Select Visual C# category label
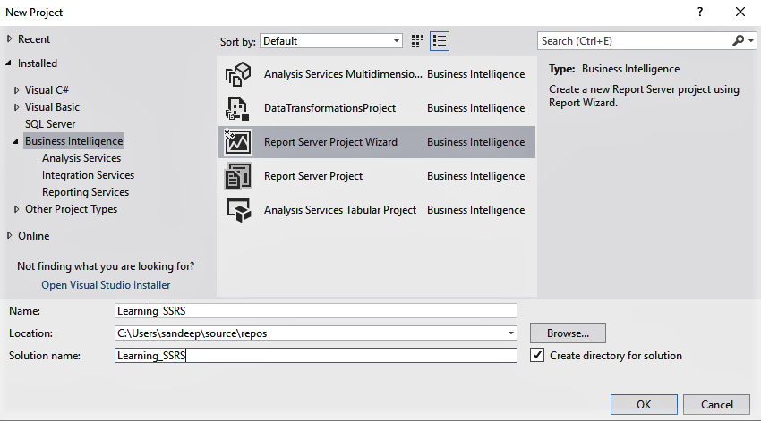Image resolution: width=761 pixels, height=421 pixels. click(x=47, y=90)
